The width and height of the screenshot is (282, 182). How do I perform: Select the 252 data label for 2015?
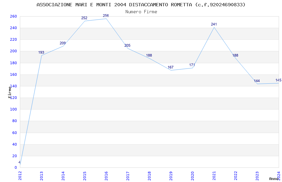click(x=84, y=18)
